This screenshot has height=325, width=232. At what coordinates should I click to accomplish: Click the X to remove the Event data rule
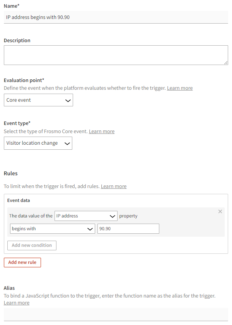point(220,212)
